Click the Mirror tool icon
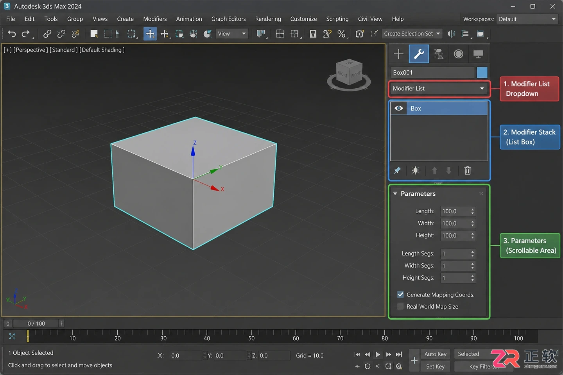The image size is (563, 375). 451,34
